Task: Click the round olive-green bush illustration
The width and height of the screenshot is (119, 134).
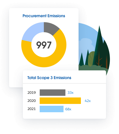Action: [x=92, y=59]
